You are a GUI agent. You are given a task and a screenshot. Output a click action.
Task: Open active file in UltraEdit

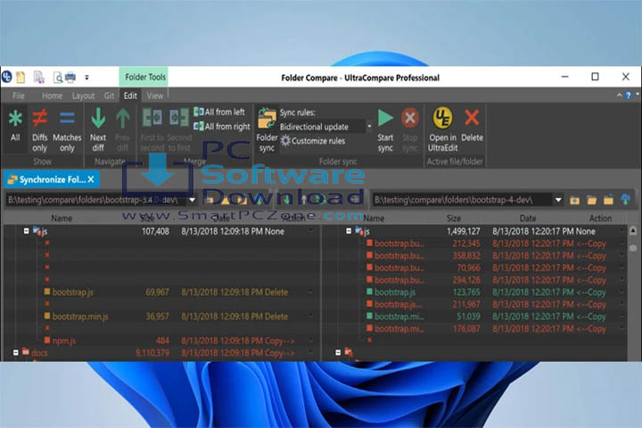(x=442, y=129)
